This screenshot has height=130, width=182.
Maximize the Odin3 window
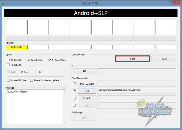pos(169,2)
